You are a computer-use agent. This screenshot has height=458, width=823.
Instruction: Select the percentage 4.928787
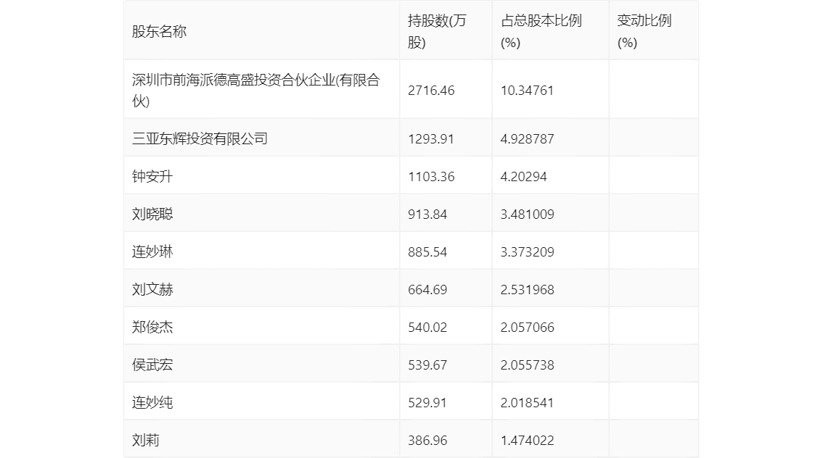[x=527, y=139]
